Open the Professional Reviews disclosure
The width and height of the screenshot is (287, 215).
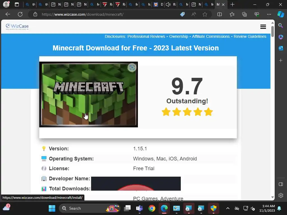click(146, 36)
